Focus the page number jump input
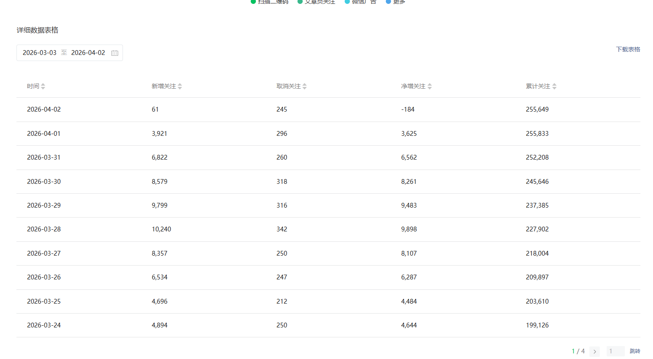Viewport: 653px width, 359px height. coord(615,351)
